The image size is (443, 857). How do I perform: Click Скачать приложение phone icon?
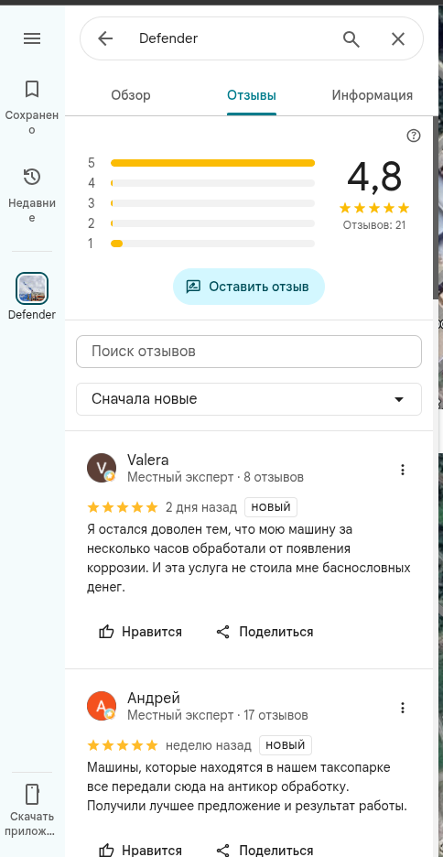[x=32, y=794]
